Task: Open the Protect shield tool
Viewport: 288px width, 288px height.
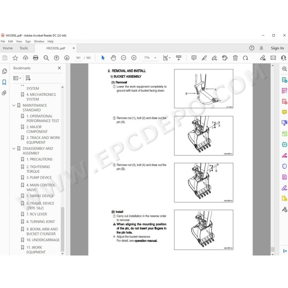Action: [x=284, y=166]
